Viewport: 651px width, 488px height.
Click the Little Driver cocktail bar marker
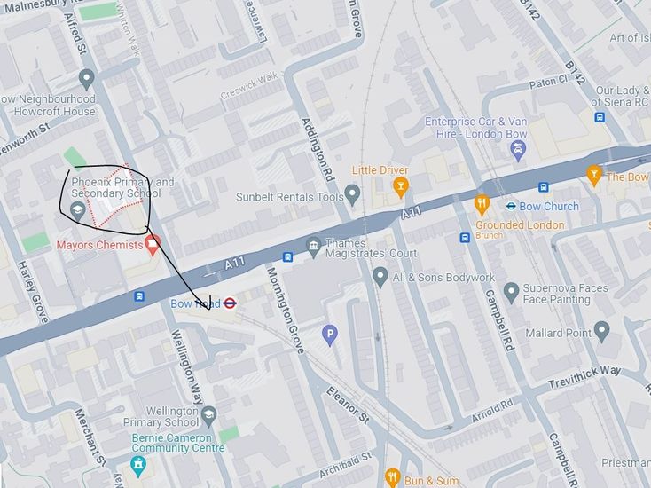[401, 187]
